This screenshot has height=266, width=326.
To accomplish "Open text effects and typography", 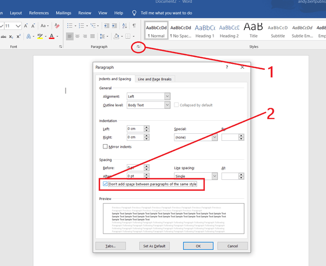I will coord(29,36).
